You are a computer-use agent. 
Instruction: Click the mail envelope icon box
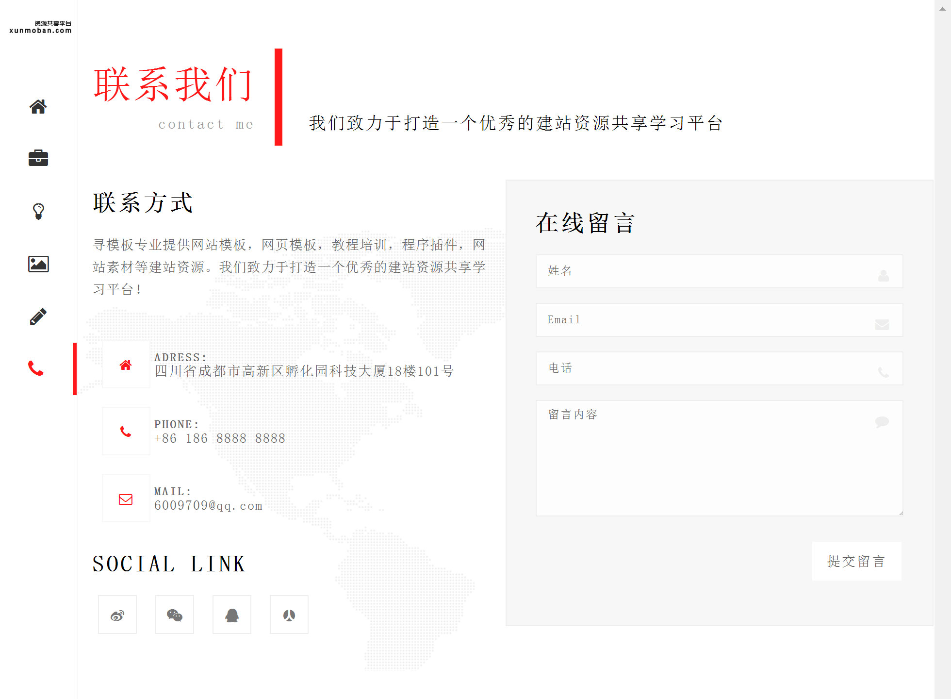[126, 499]
